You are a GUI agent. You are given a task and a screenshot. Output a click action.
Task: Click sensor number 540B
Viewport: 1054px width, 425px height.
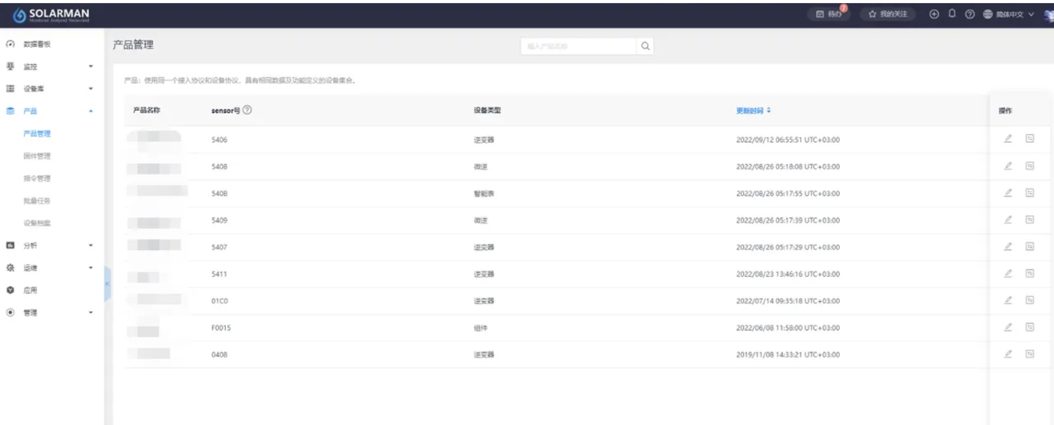click(219, 193)
